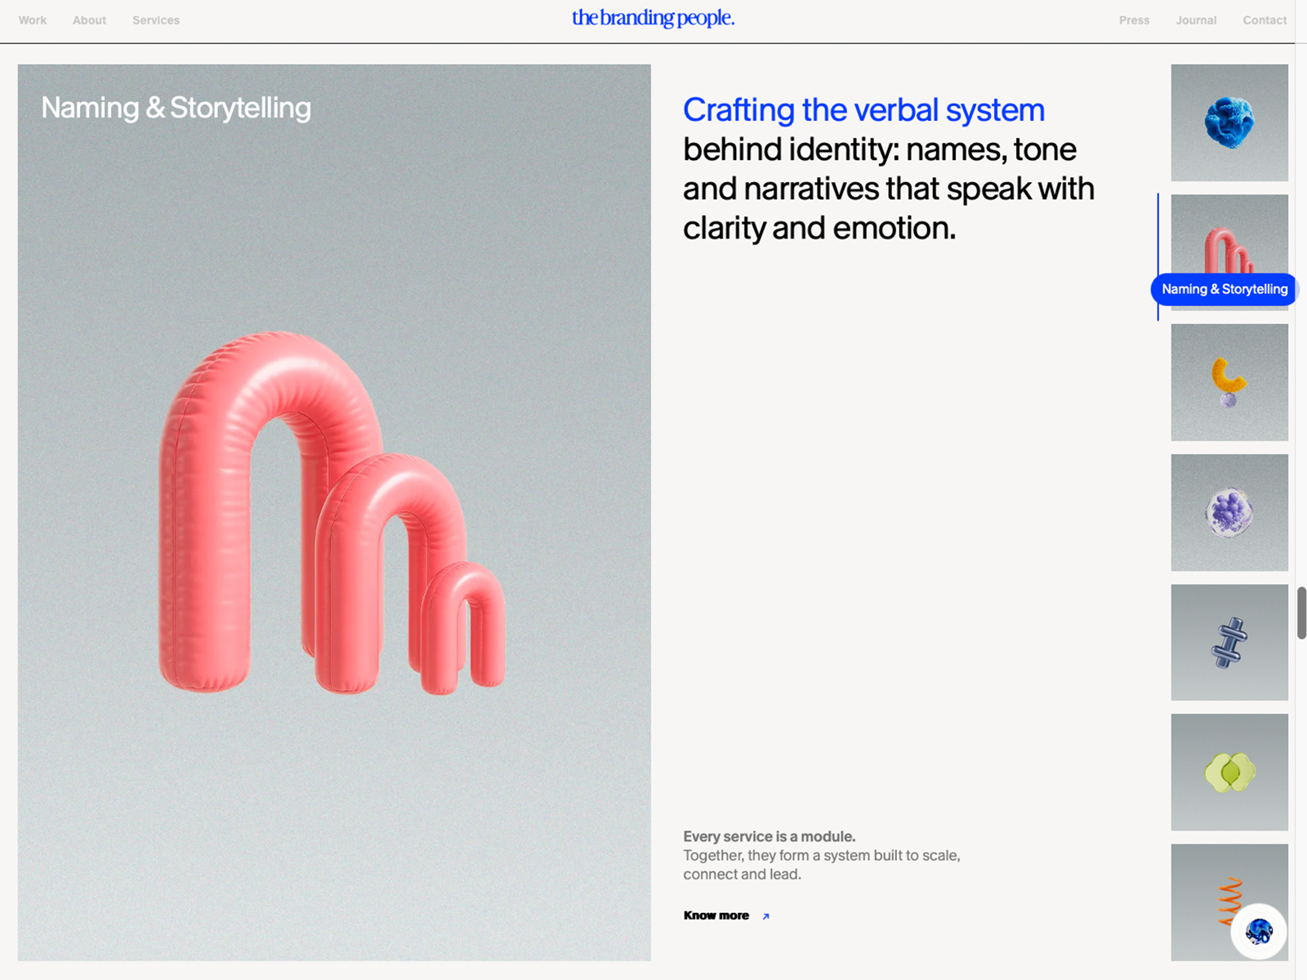Screen dimensions: 1307x980
Task: Click the branding people logo
Action: click(x=653, y=18)
